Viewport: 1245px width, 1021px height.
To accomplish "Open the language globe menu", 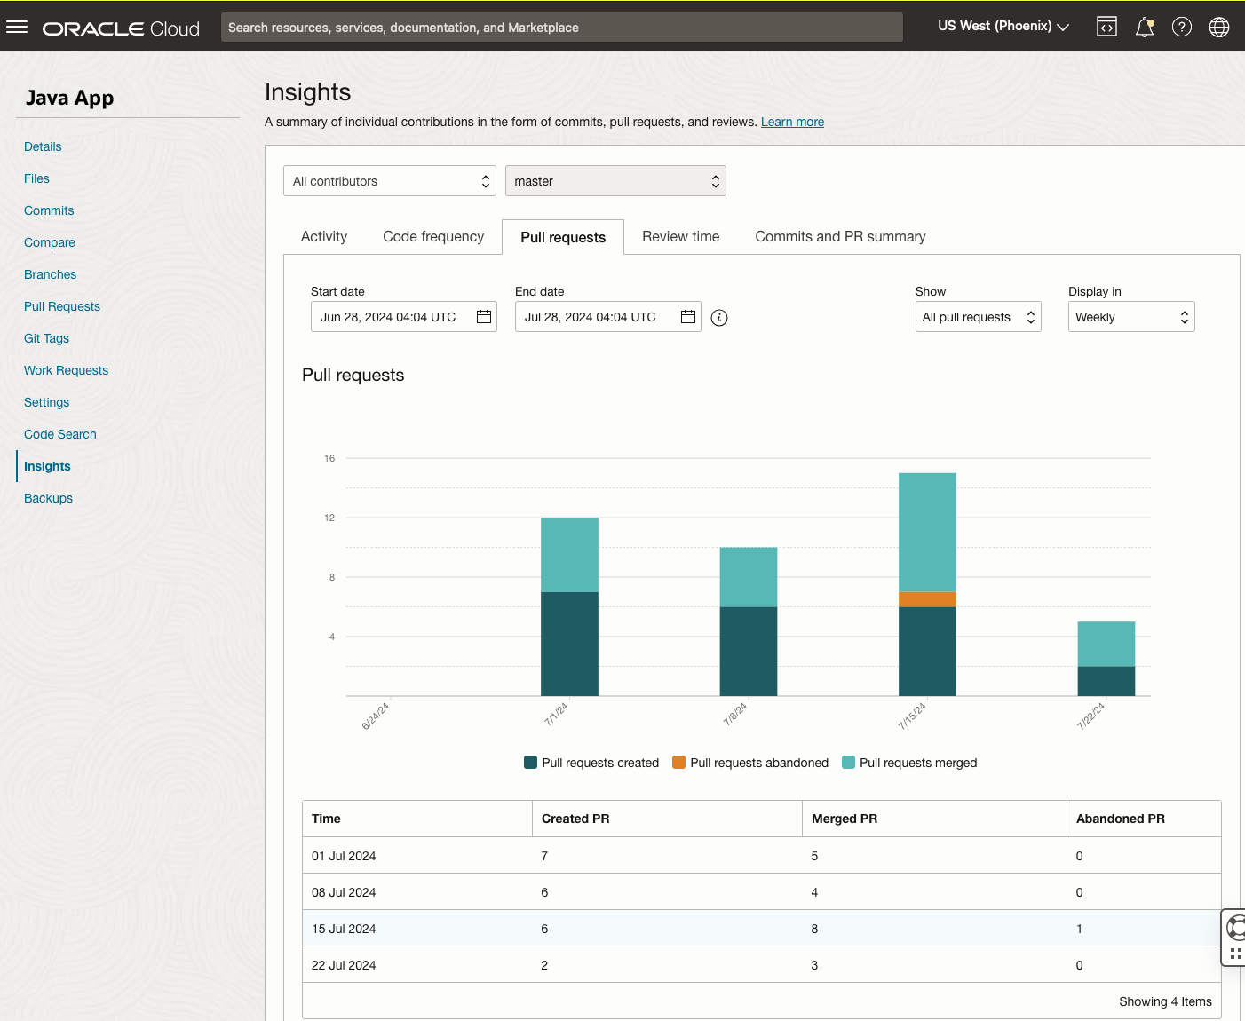I will pyautogui.click(x=1218, y=26).
